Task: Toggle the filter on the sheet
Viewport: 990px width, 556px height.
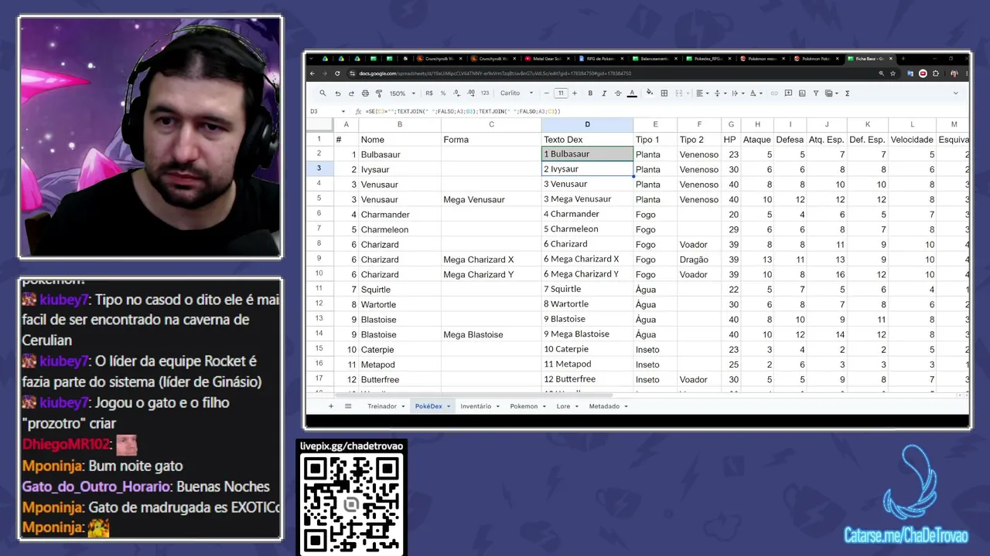Action: click(817, 93)
